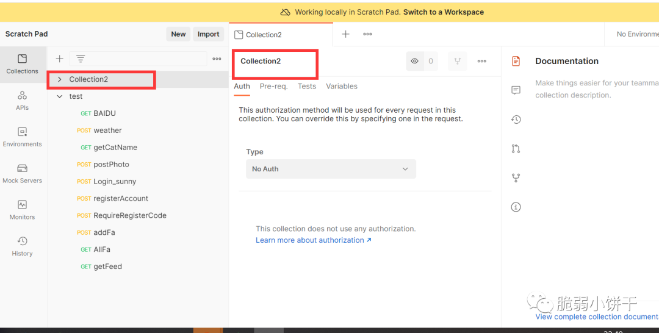The width and height of the screenshot is (659, 333).
Task: Open the Collections sidebar section
Action: (x=23, y=64)
